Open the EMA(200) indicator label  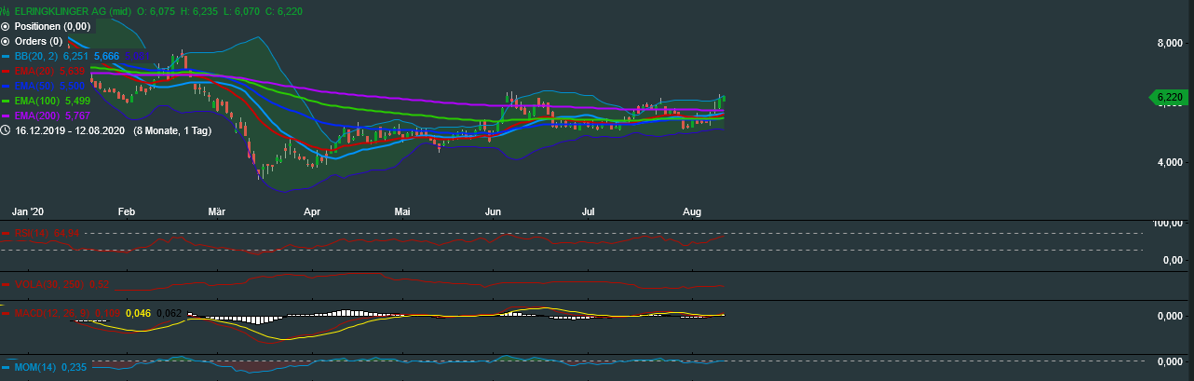coord(37,116)
